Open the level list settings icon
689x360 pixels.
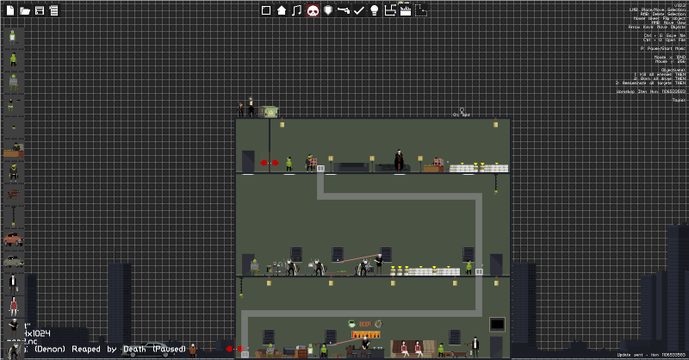53,10
